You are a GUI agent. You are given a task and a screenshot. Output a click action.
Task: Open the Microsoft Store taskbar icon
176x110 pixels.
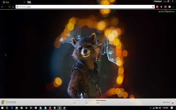[x=21, y=108]
